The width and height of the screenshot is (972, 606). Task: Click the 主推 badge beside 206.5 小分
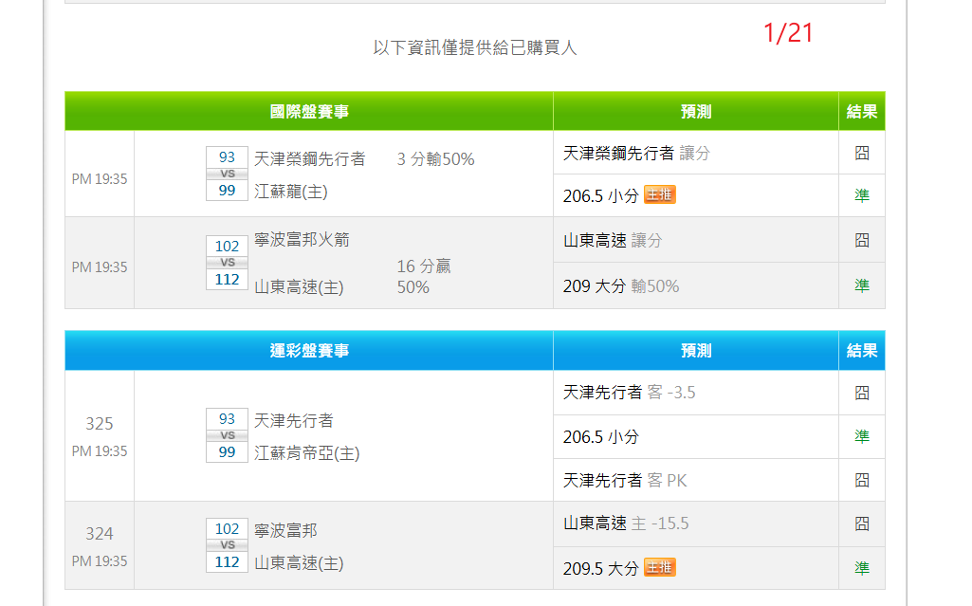tap(659, 195)
